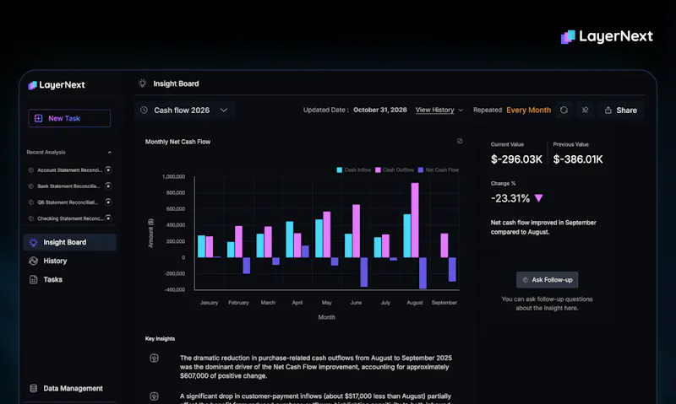Click the Tasks list icon
The width and height of the screenshot is (676, 404).
tap(33, 280)
